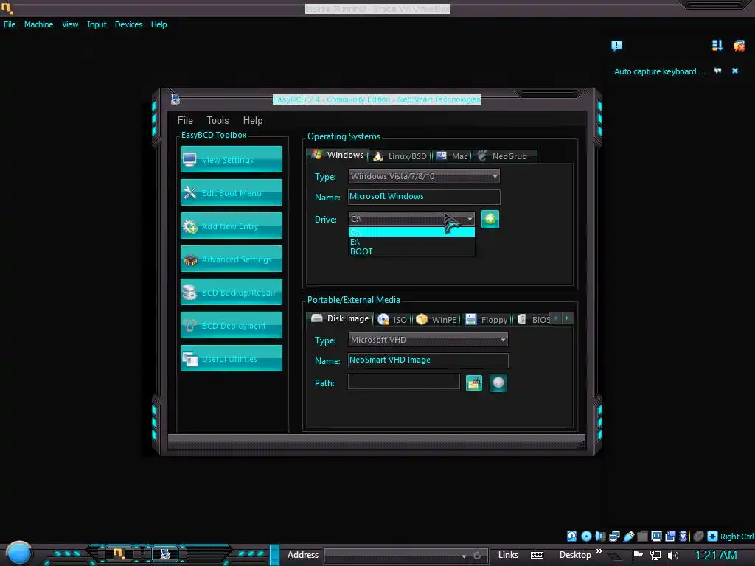This screenshot has width=755, height=566.
Task: Click the notification speech bubble icon
Action: pos(617,46)
